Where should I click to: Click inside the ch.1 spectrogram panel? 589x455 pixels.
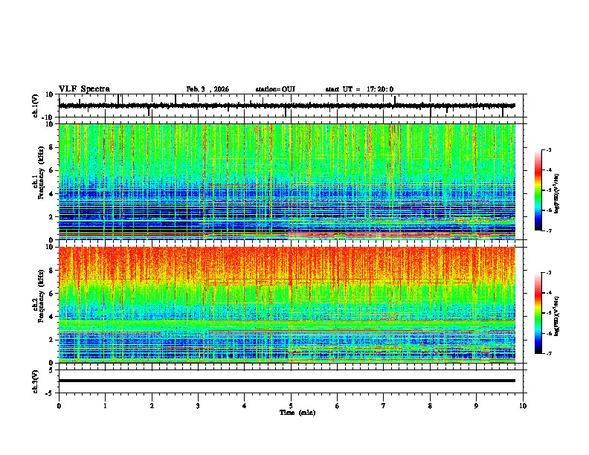287,181
